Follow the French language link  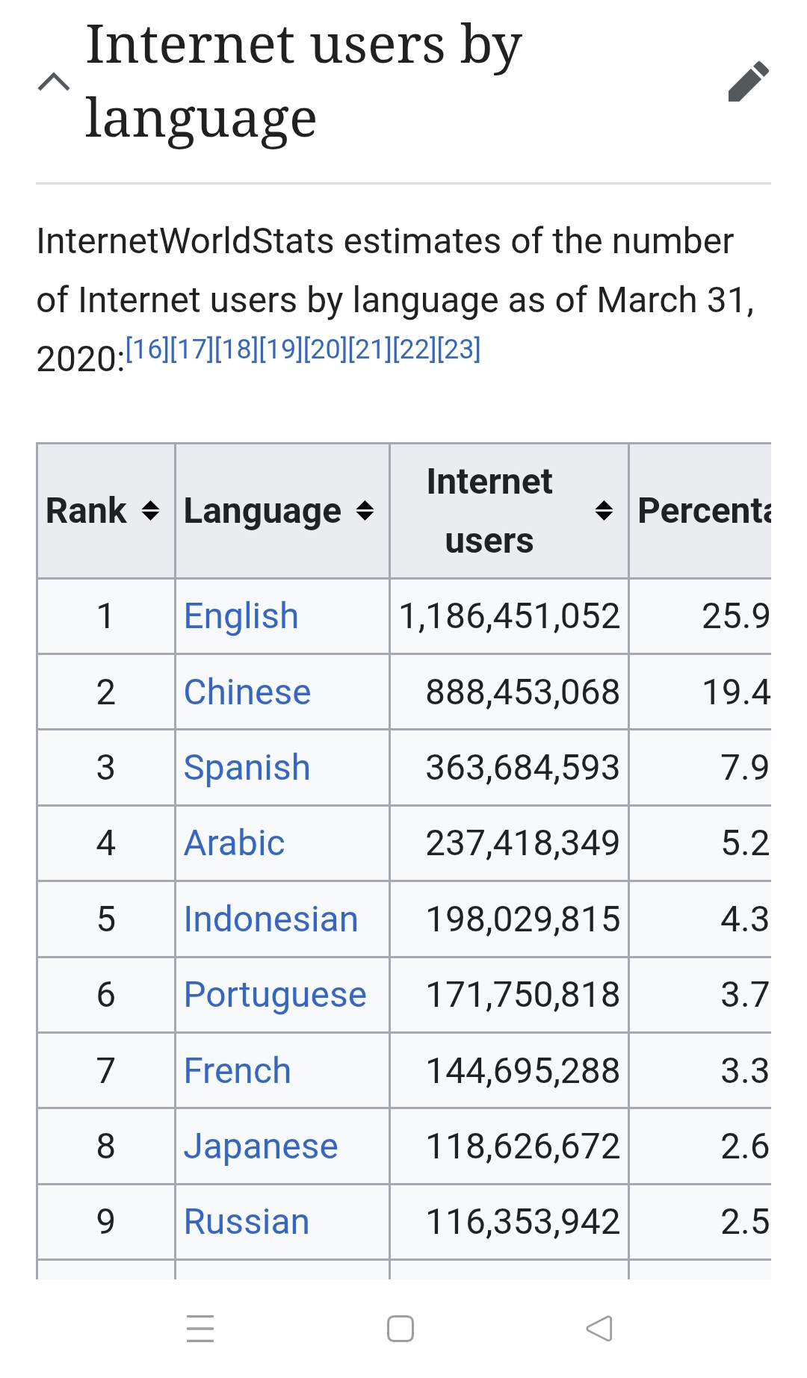237,1071
